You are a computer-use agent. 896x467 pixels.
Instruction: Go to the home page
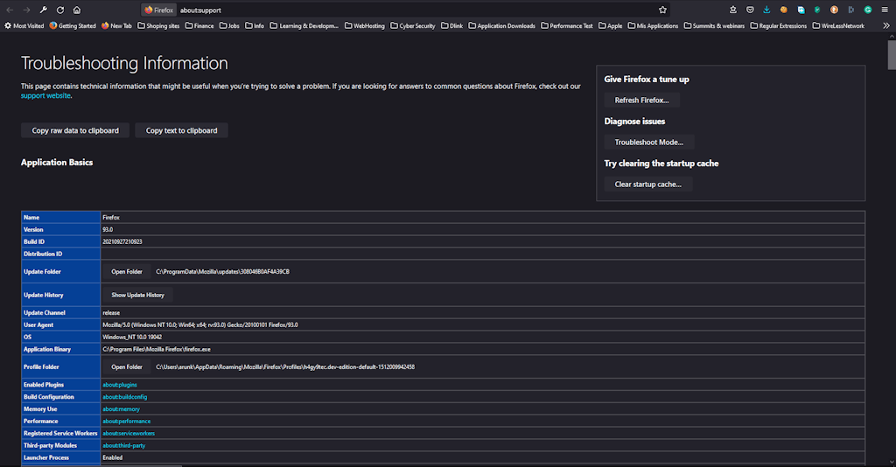(77, 10)
